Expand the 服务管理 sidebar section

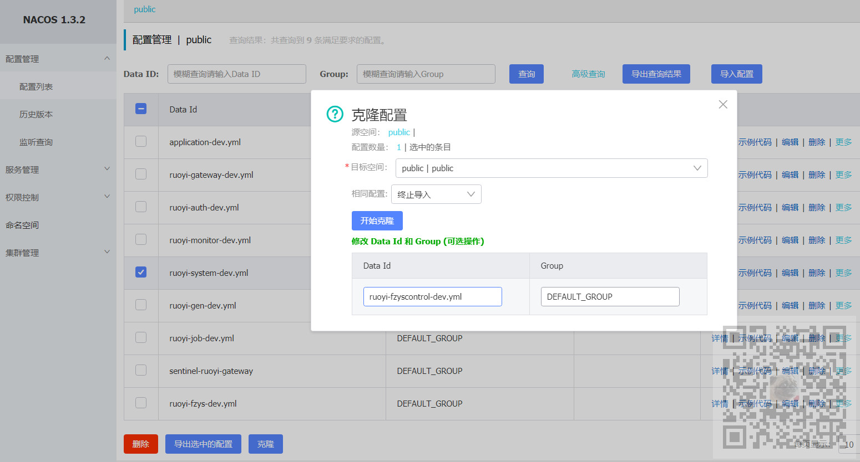pos(58,170)
